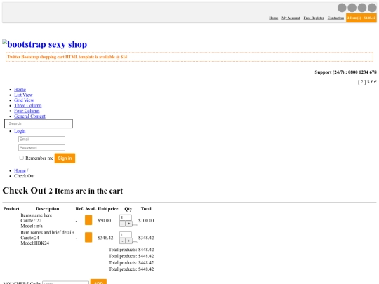
Task: Decrease quantity for the $348.42 item
Action: coord(123,241)
